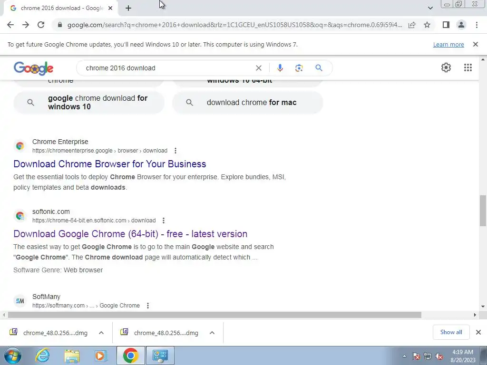Reload the current page

pyautogui.click(x=41, y=25)
